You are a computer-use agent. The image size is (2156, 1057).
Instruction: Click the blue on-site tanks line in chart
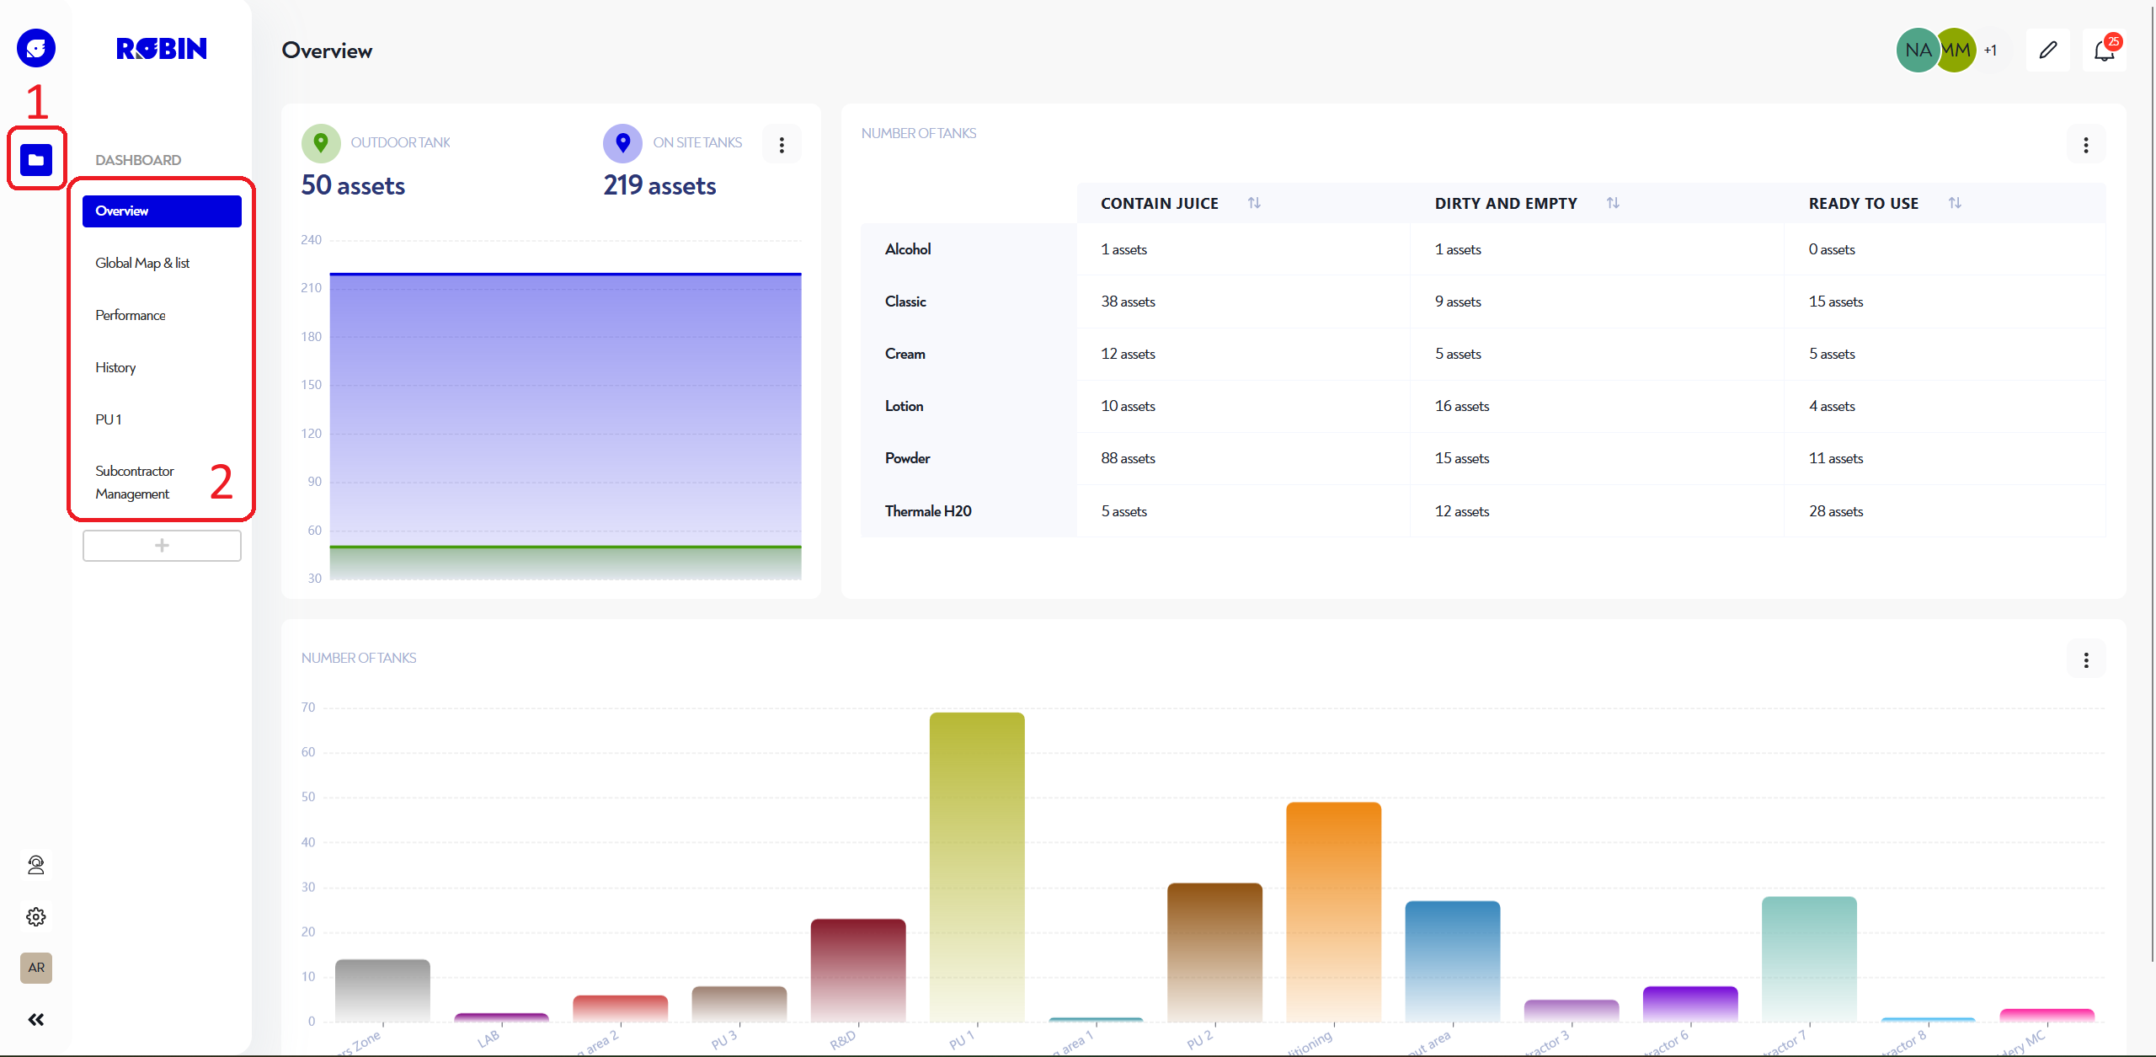[565, 274]
